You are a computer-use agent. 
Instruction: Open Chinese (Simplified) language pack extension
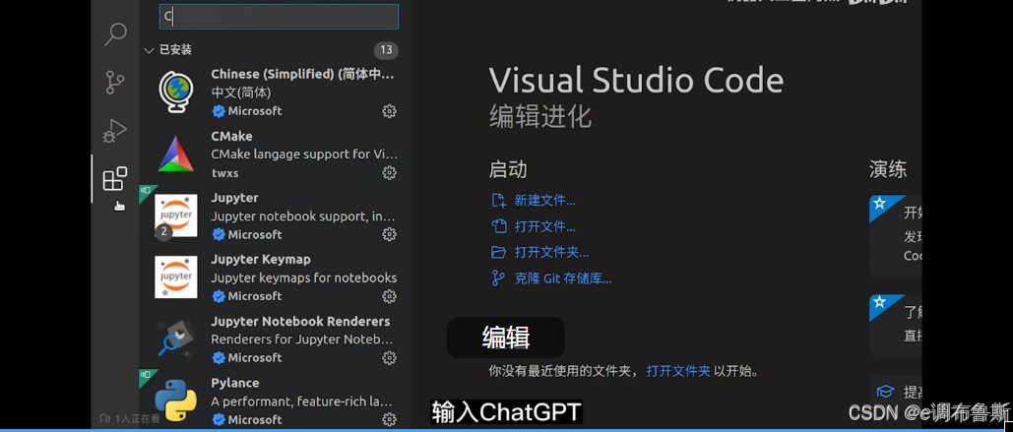(275, 93)
